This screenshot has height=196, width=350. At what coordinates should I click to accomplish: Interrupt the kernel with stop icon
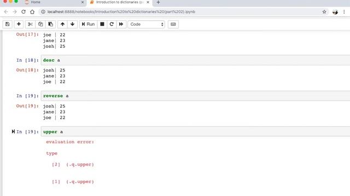[102, 24]
